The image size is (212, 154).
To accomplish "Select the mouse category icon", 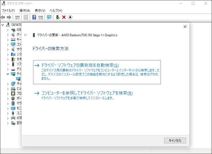I will (x=13, y=103).
